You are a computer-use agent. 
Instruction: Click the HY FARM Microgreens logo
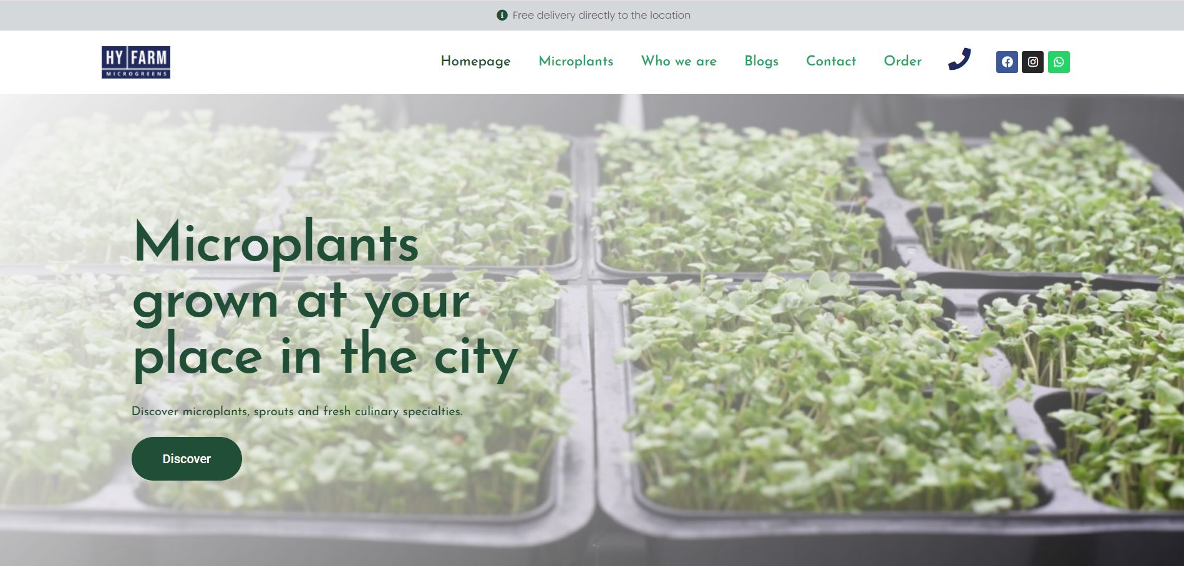136,61
